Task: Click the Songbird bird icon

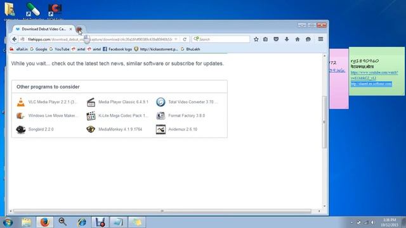Action: (21, 129)
